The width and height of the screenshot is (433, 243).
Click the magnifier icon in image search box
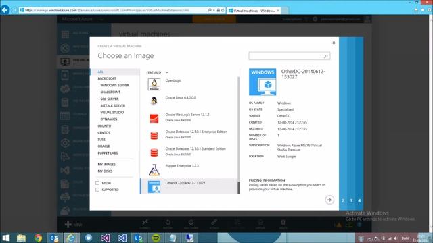coord(326,56)
